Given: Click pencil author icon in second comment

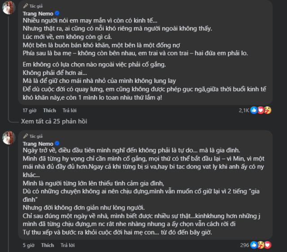Looking at the screenshot, I should coord(26,136).
